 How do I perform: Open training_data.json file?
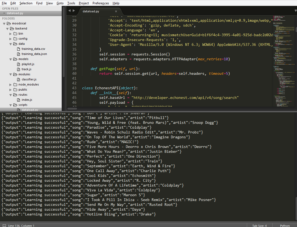(x=34, y=54)
